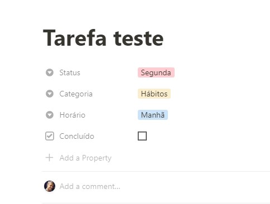Open the Status property name menu

pyautogui.click(x=70, y=72)
